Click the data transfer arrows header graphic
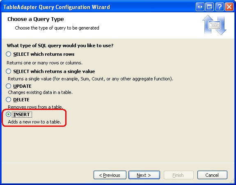 tap(215, 25)
